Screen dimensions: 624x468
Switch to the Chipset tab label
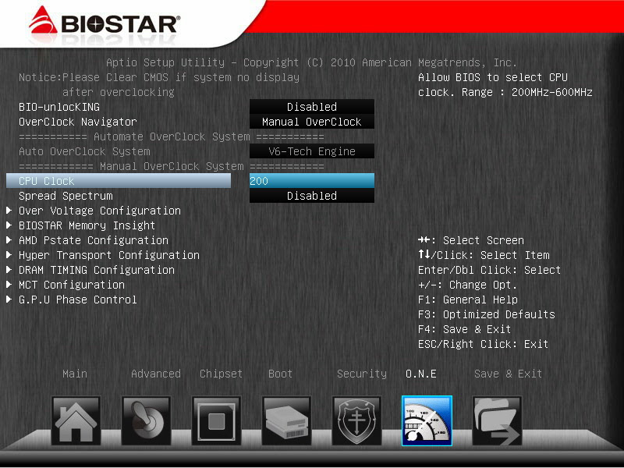[221, 374]
